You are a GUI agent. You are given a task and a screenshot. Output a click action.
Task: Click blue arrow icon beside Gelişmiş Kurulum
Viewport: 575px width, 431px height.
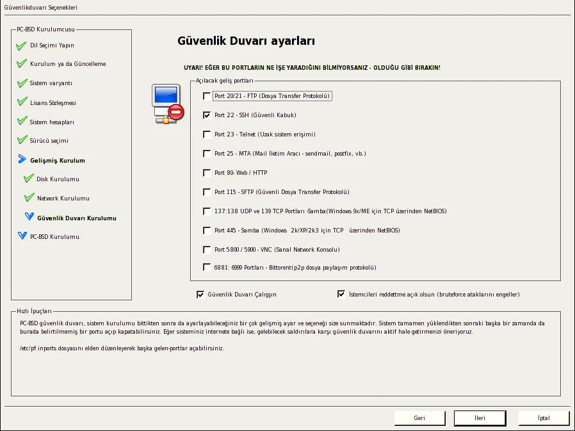point(22,159)
